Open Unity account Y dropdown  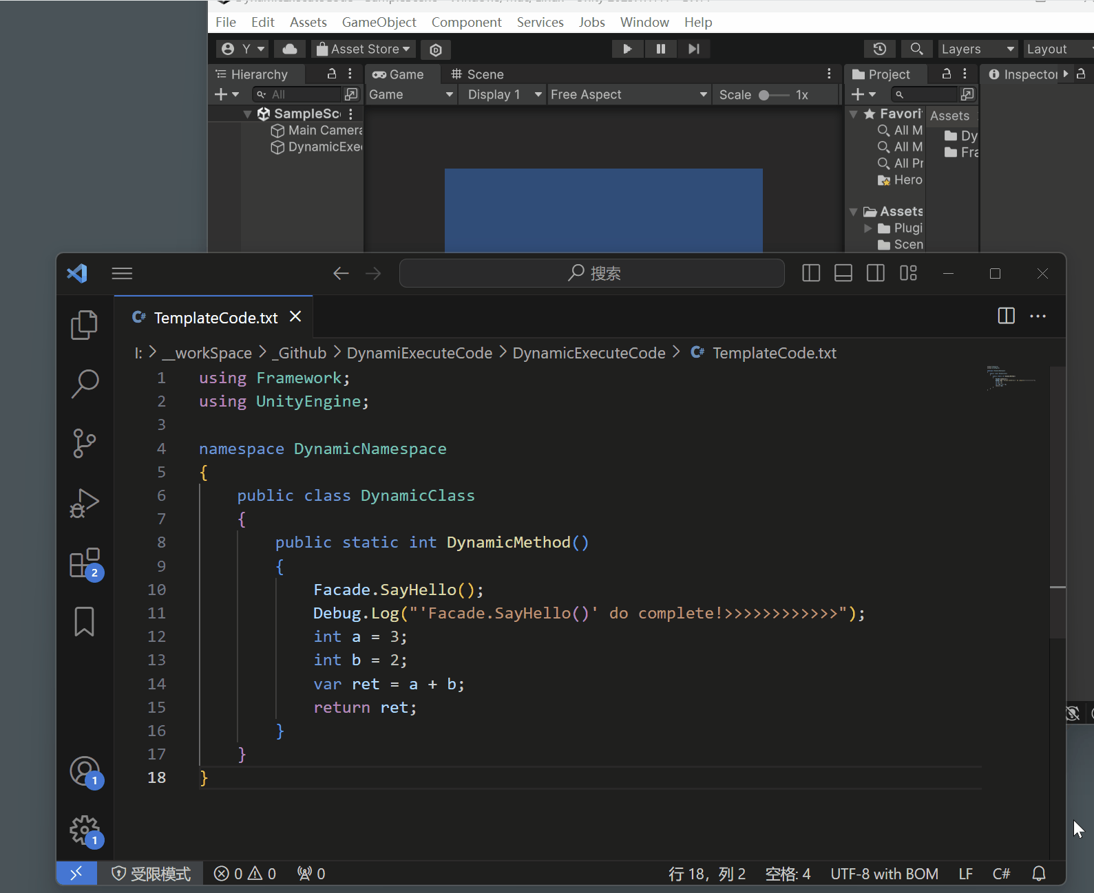(242, 49)
